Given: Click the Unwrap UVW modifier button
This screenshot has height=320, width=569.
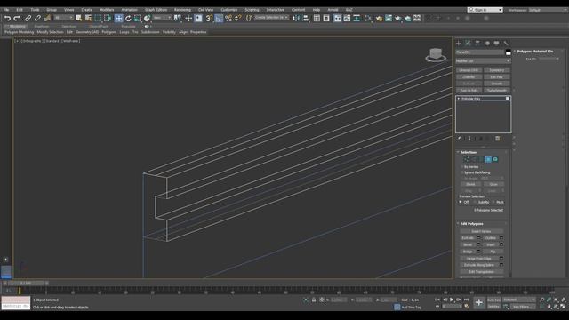Looking at the screenshot, I should point(469,70).
